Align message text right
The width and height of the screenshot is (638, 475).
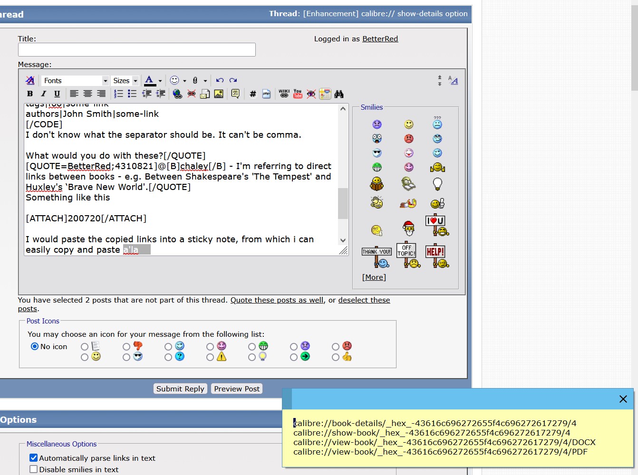[x=101, y=94]
